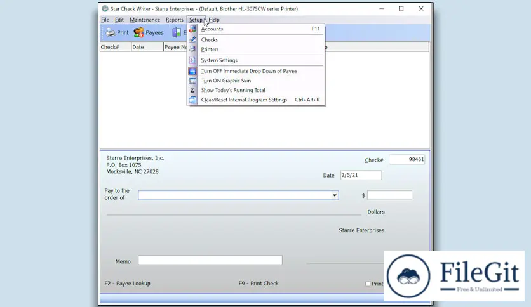
Task: Maximize the Star Check Writer window
Action: 401,9
